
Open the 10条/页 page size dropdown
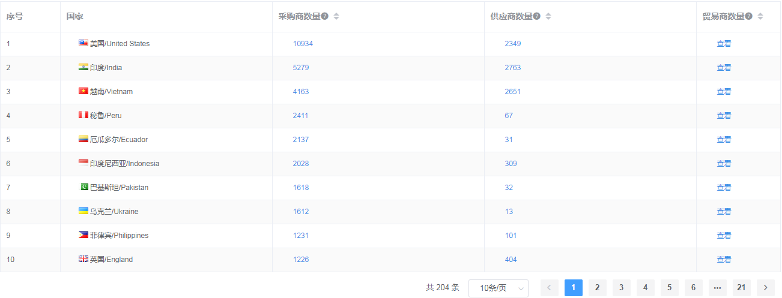tap(499, 288)
